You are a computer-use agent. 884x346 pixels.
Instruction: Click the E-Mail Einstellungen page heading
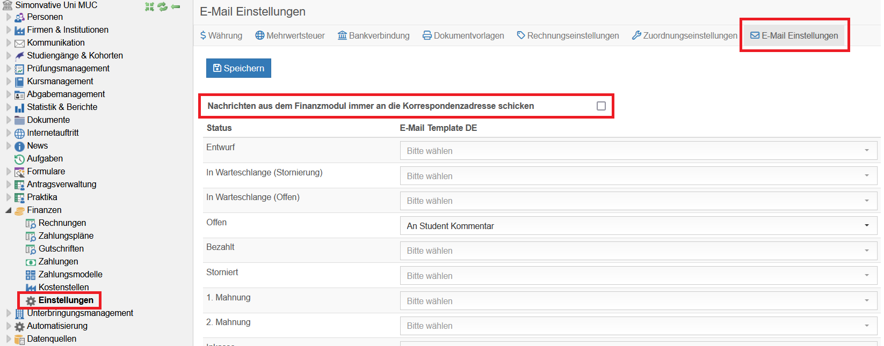coord(252,12)
